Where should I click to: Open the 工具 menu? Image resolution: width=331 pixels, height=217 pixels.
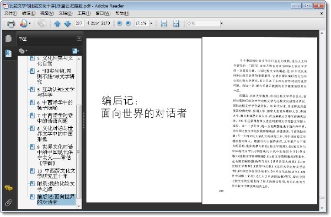coord(84,13)
